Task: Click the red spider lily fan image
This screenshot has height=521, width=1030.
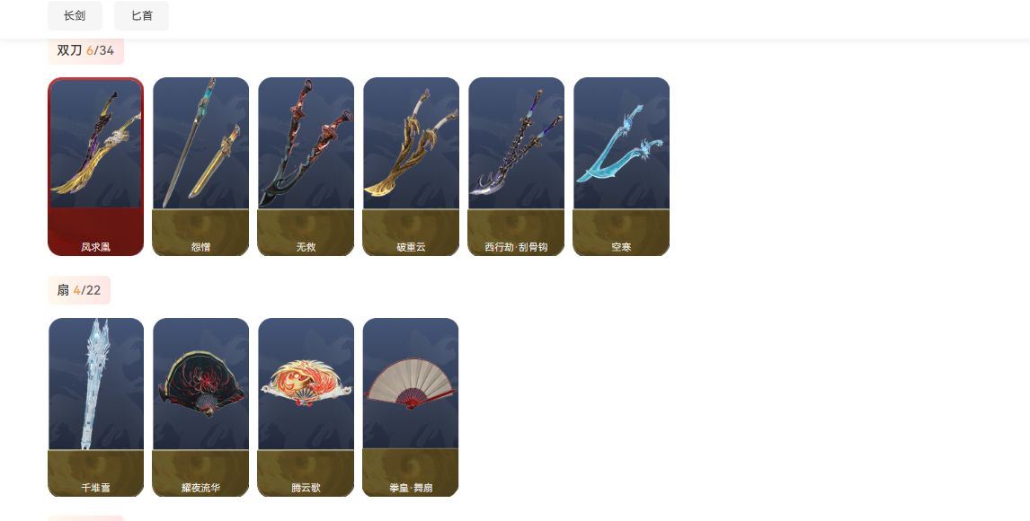Action: (x=201, y=384)
